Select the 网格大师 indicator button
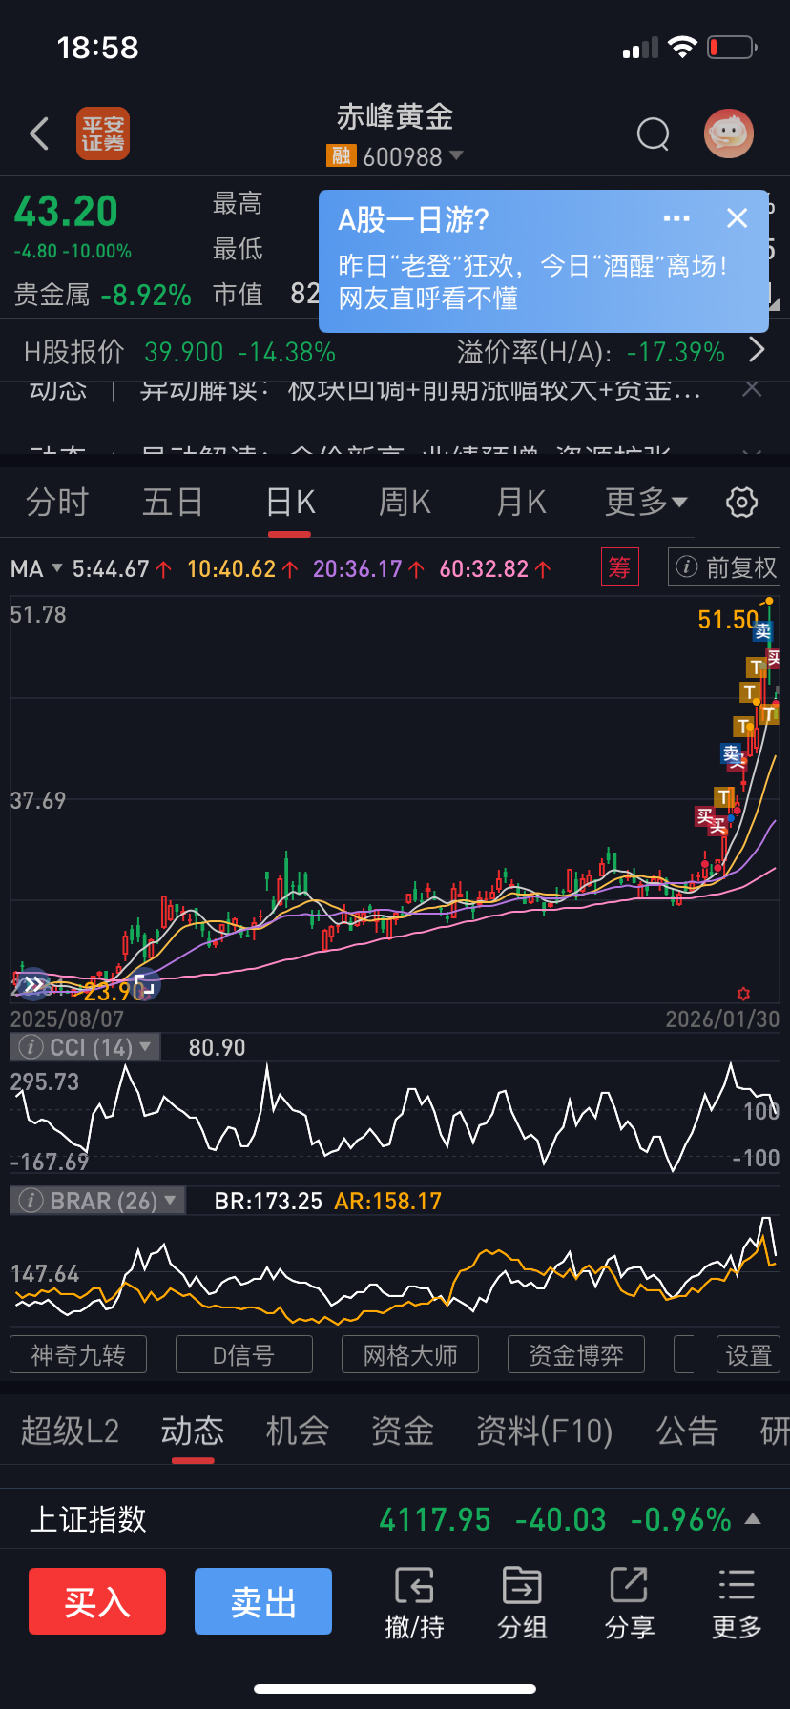This screenshot has height=1709, width=790. coord(410,1354)
